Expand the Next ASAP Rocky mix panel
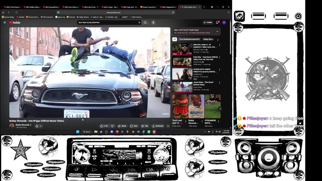This screenshot has height=181, width=322. (x=217, y=31)
